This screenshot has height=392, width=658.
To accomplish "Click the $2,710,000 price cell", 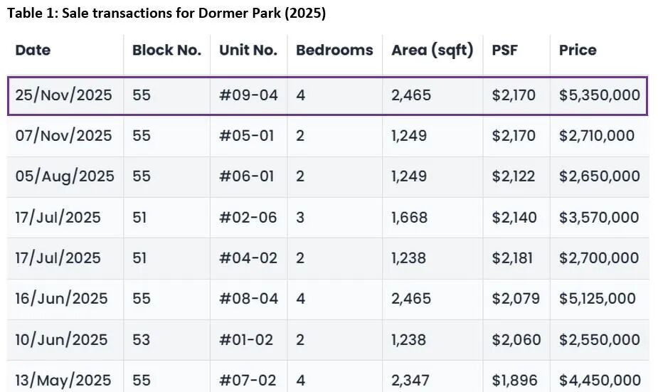I will click(596, 136).
